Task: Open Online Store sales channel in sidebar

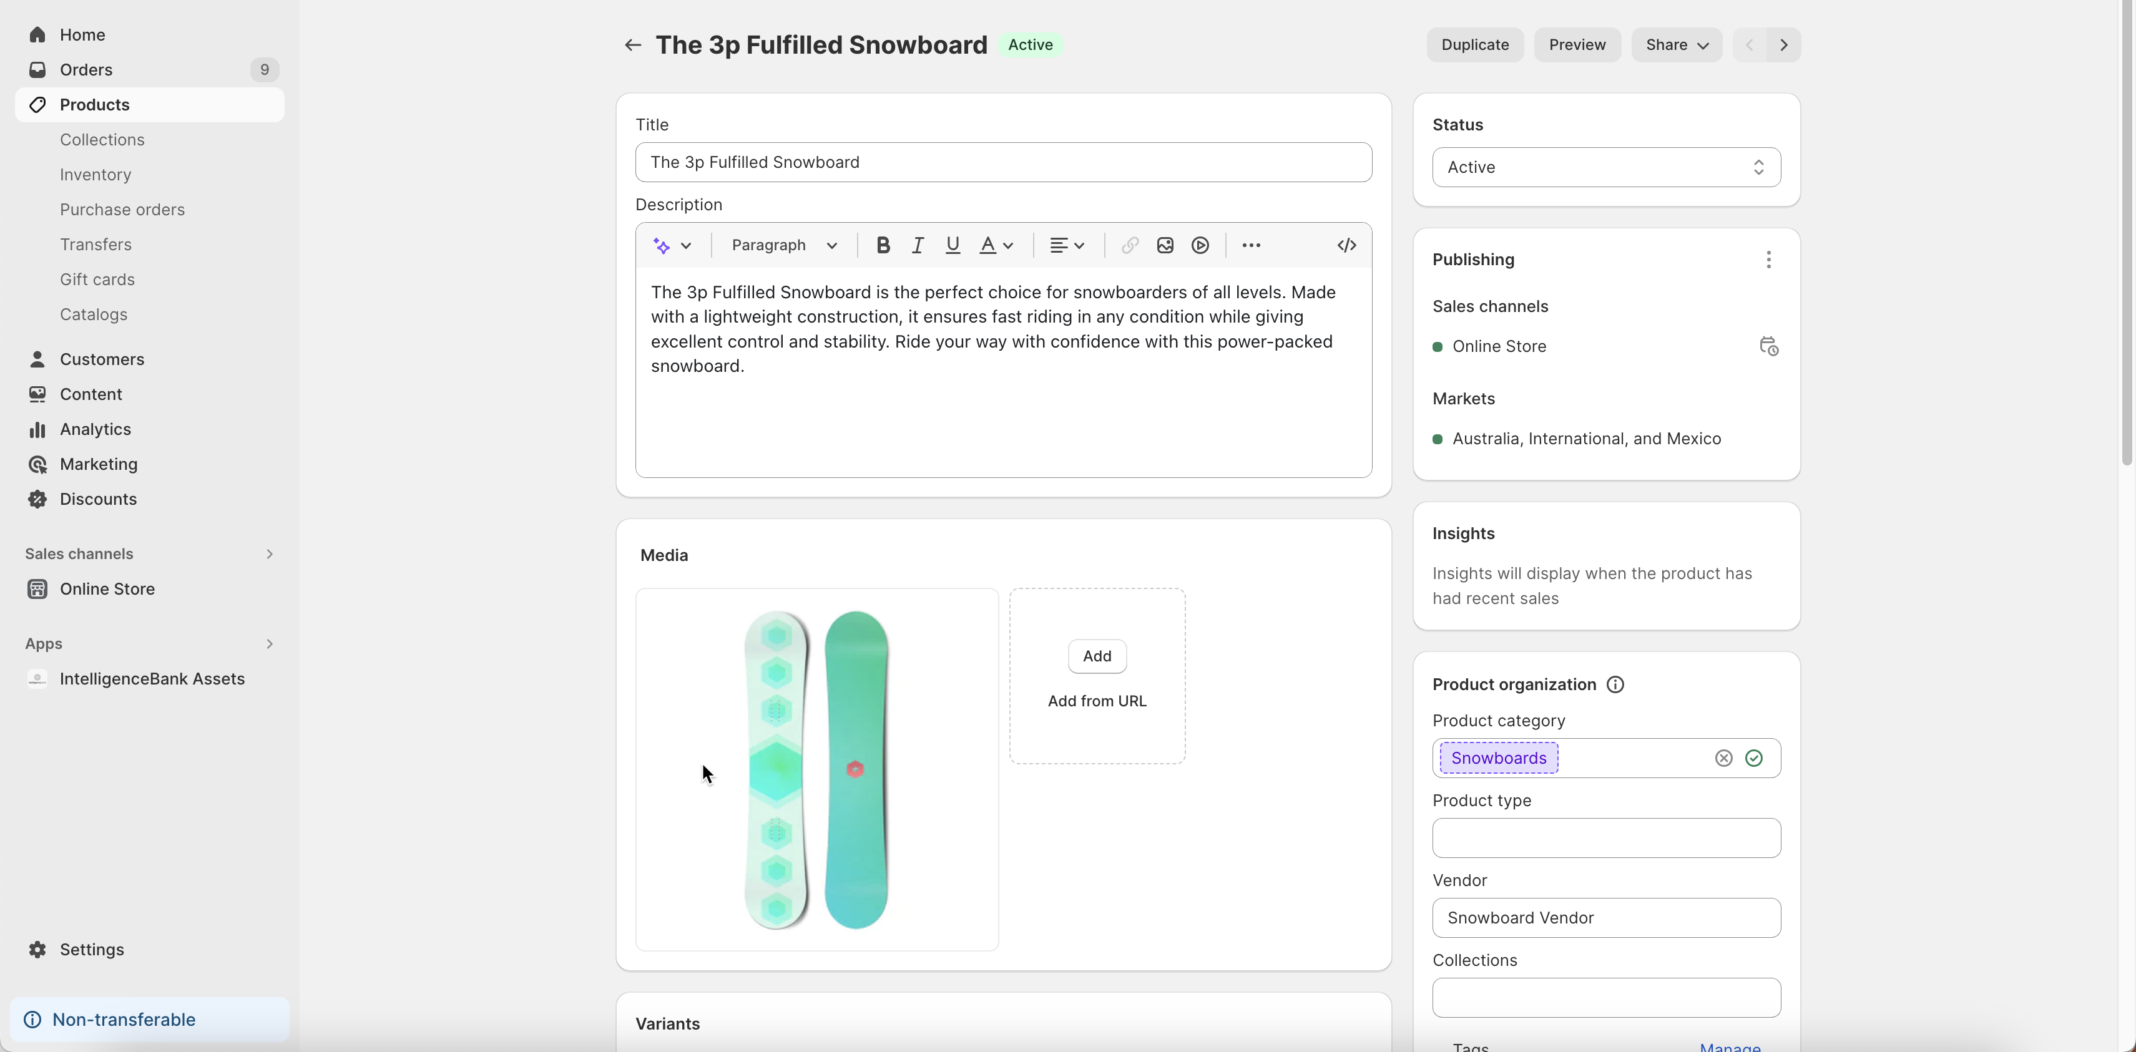Action: (149, 588)
